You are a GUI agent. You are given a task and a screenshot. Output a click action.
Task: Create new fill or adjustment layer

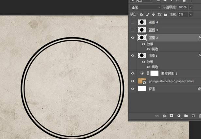[x=179, y=116]
